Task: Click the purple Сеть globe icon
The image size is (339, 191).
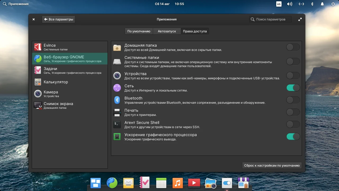Action: click(x=117, y=88)
